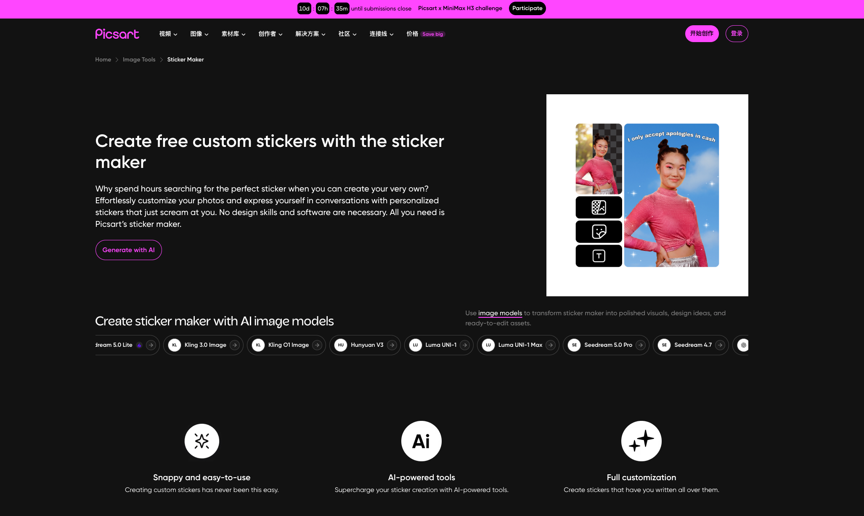864x516 pixels.
Task: Expand the 创作者 navigation dropdown
Action: point(270,34)
